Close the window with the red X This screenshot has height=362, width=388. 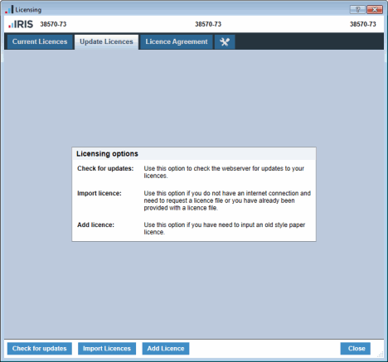375,10
